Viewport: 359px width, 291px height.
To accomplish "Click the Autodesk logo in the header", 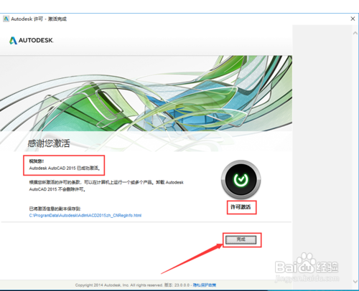I will pos(32,40).
